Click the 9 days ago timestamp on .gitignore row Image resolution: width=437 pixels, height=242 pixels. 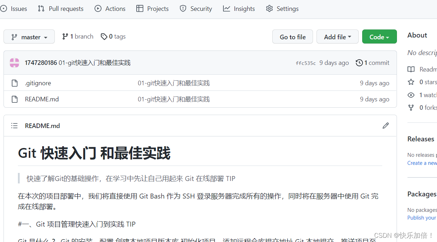coord(374,83)
